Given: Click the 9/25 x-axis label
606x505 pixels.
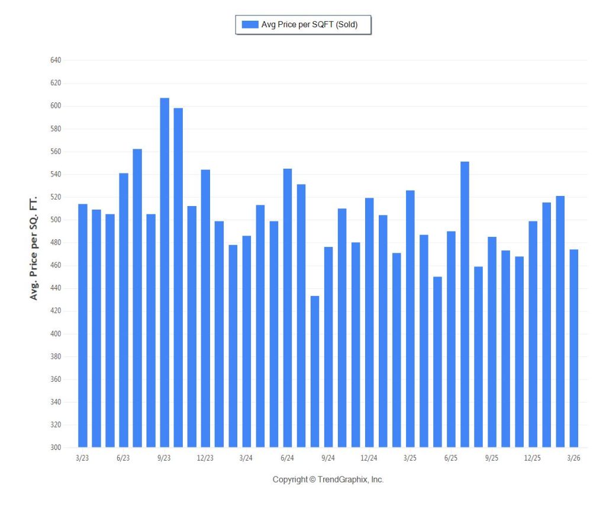Looking at the screenshot, I should point(492,458).
